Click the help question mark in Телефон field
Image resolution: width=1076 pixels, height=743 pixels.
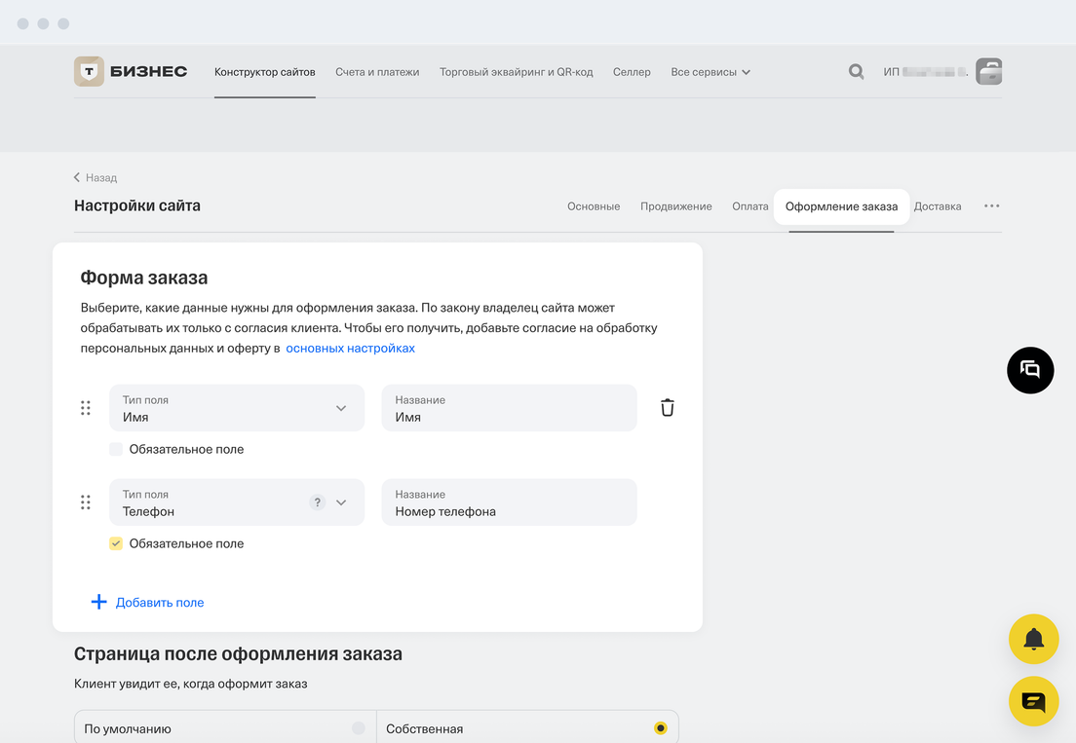(x=317, y=502)
